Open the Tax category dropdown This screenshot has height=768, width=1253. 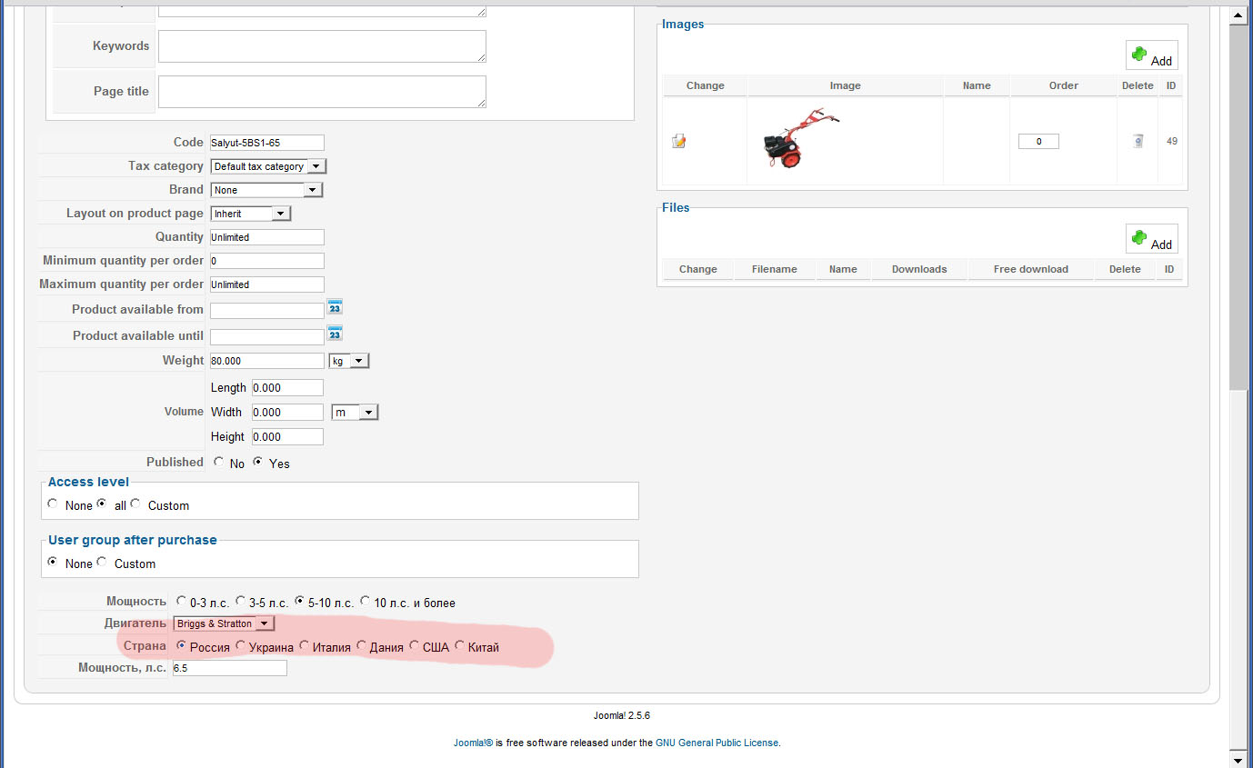(268, 166)
